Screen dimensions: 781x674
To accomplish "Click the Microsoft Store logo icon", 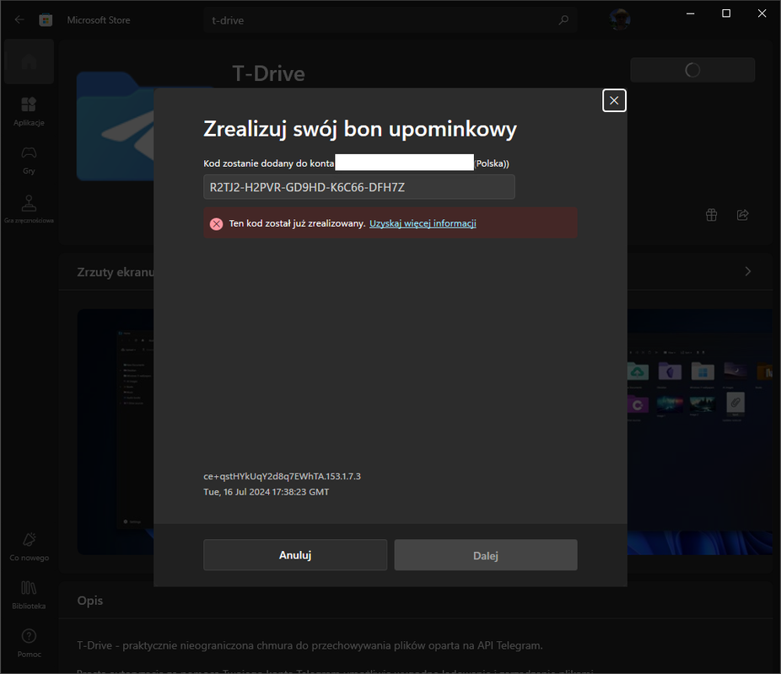I will [x=46, y=20].
